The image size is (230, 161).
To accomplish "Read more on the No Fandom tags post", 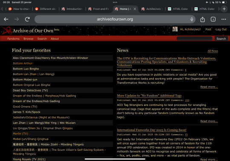I will (x=209, y=121).
